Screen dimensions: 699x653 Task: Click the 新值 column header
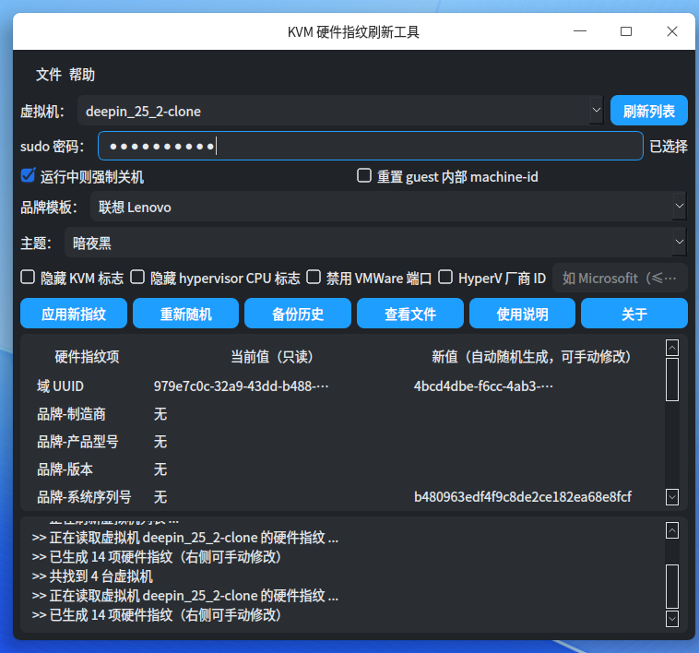pos(531,357)
